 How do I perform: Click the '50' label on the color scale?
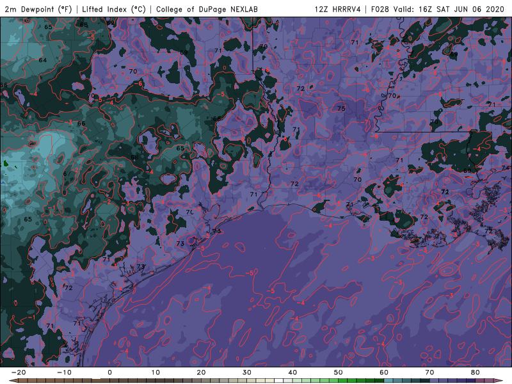click(x=339, y=372)
